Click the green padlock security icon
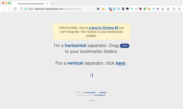 point(25,9)
